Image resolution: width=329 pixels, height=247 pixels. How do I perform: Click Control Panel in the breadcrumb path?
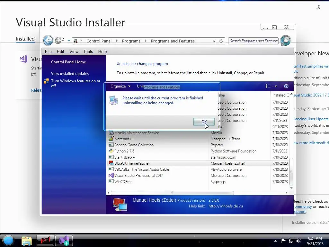pyautogui.click(x=99, y=41)
